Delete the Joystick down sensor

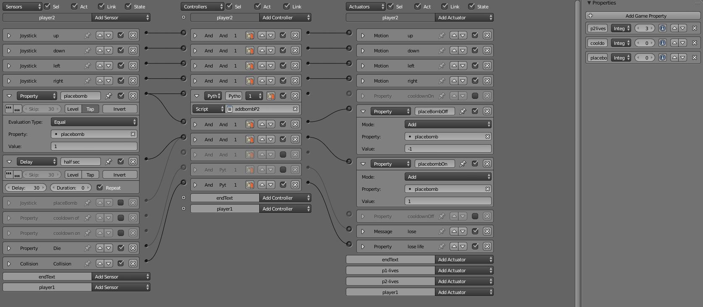(x=133, y=51)
